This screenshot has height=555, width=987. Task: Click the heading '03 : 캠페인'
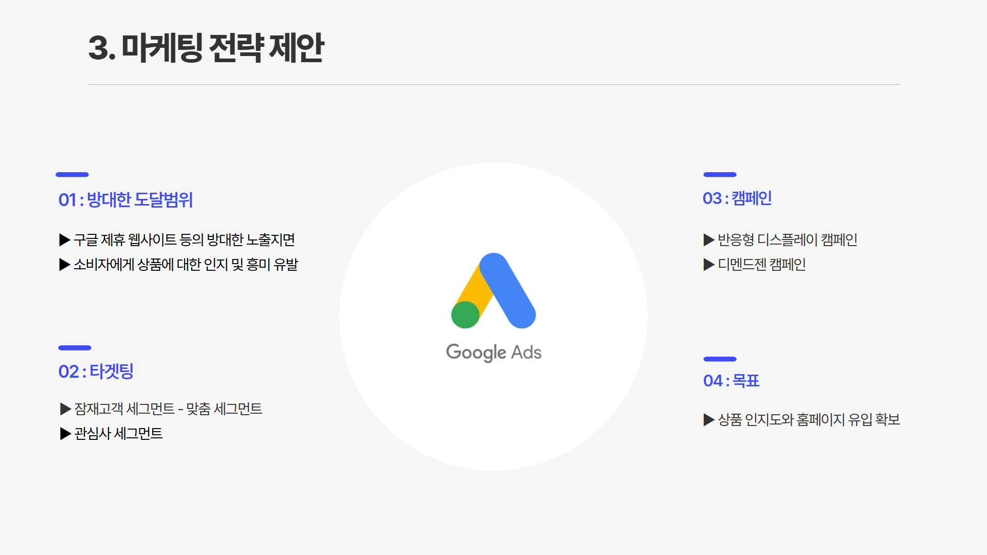point(737,198)
